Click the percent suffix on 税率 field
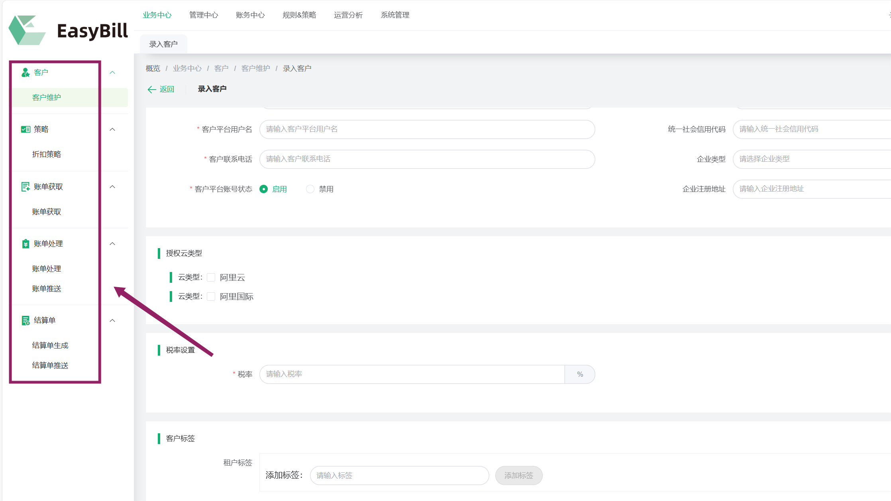The height and width of the screenshot is (501, 891). (x=580, y=374)
